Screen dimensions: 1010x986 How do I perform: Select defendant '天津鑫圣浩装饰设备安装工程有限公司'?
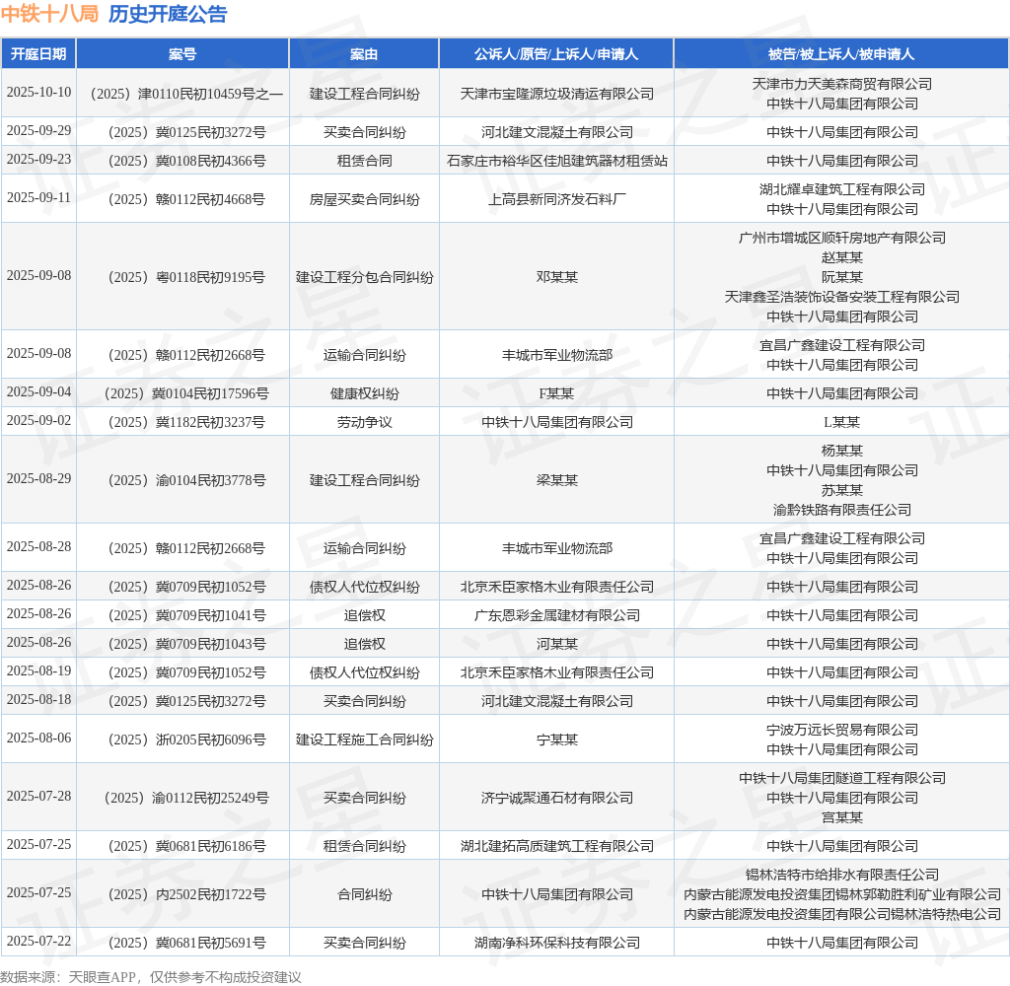[842, 297]
